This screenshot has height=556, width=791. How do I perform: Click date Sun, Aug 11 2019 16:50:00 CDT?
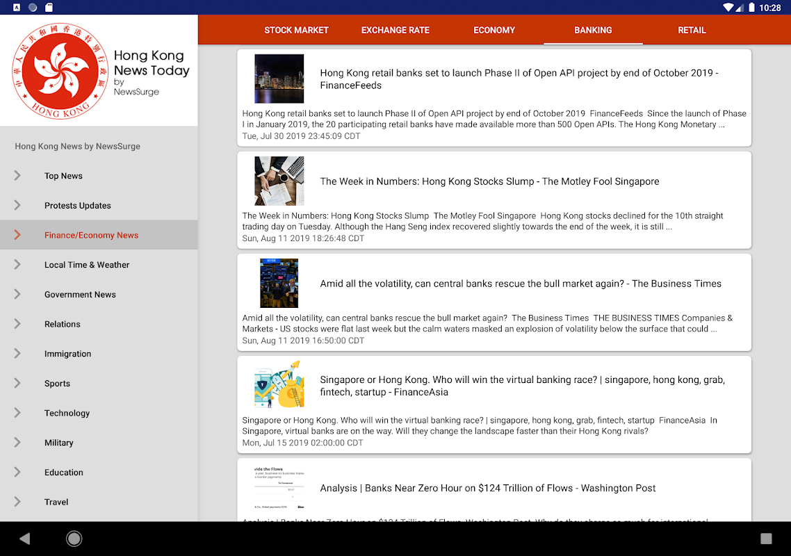303,341
